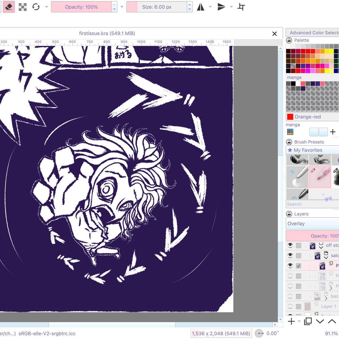The width and height of the screenshot is (339, 339).
Task: Open the My Favorites brush tag dropdown
Action: tap(312, 150)
